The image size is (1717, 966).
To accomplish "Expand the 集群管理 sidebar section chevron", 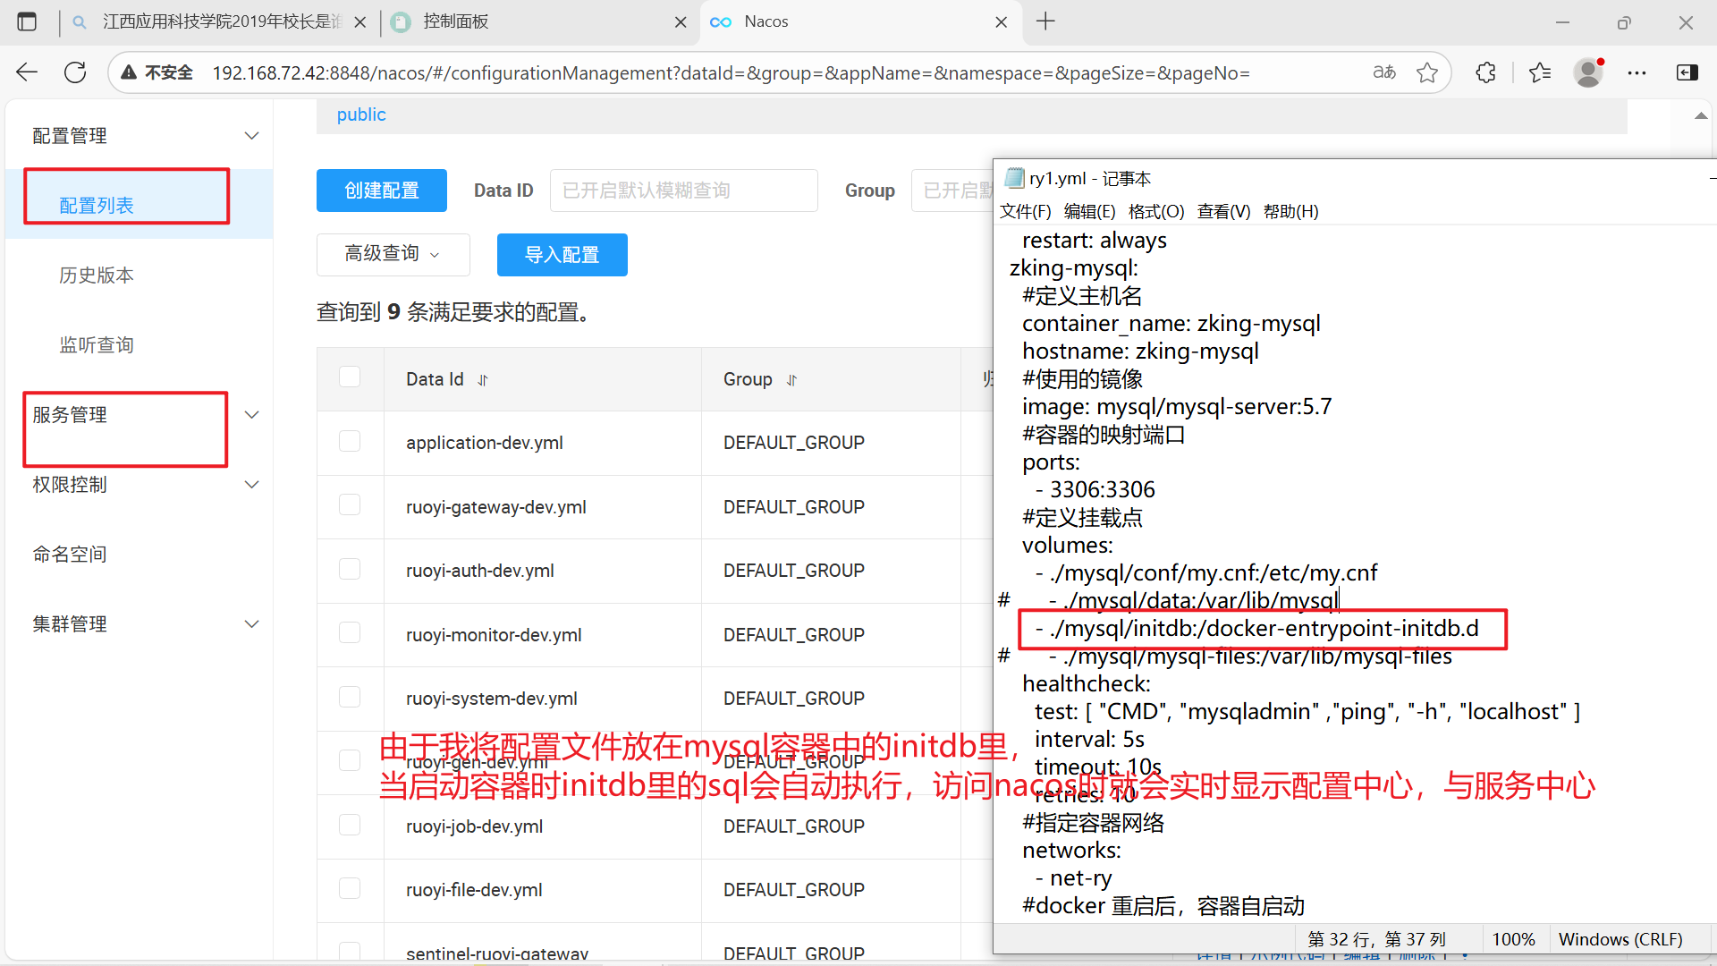I will tap(252, 624).
